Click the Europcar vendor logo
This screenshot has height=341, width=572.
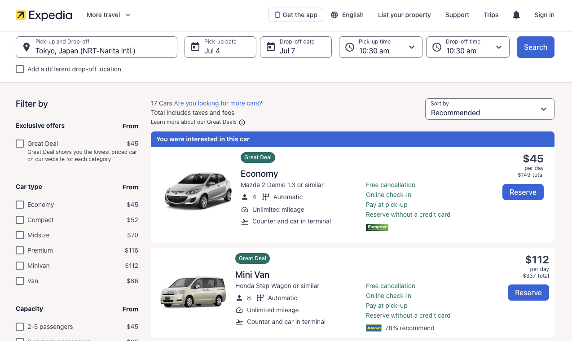tap(377, 227)
